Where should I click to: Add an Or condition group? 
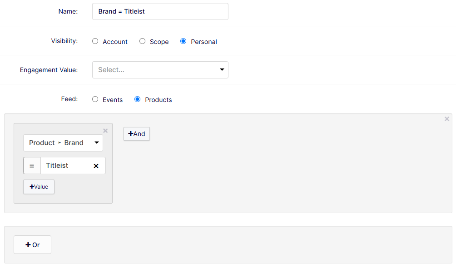(x=32, y=245)
